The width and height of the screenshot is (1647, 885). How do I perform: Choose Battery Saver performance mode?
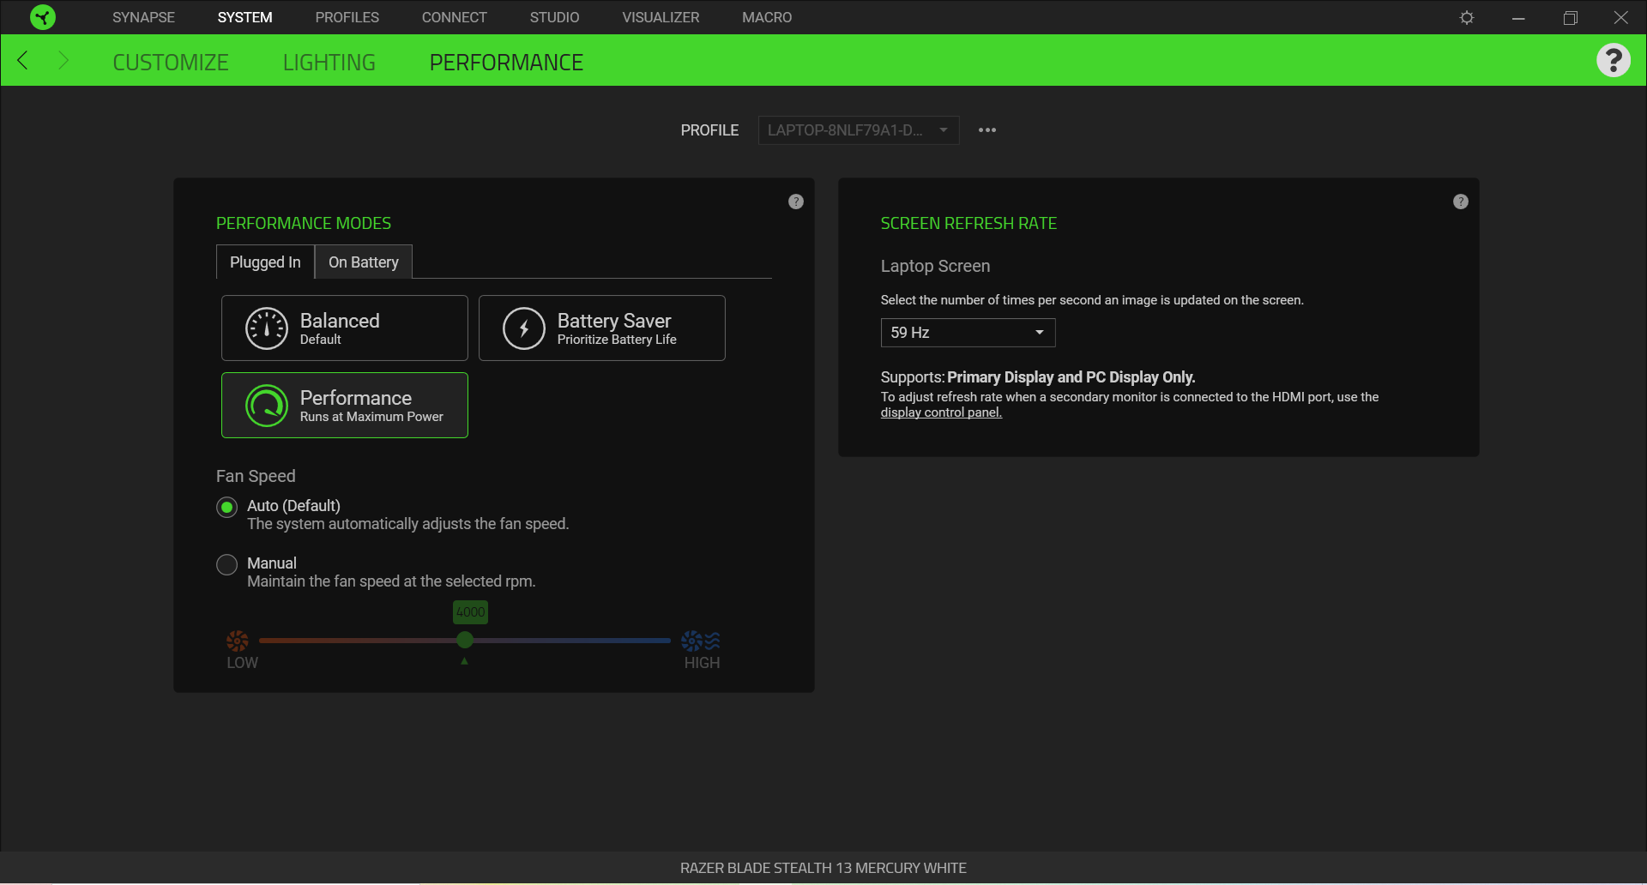602,328
